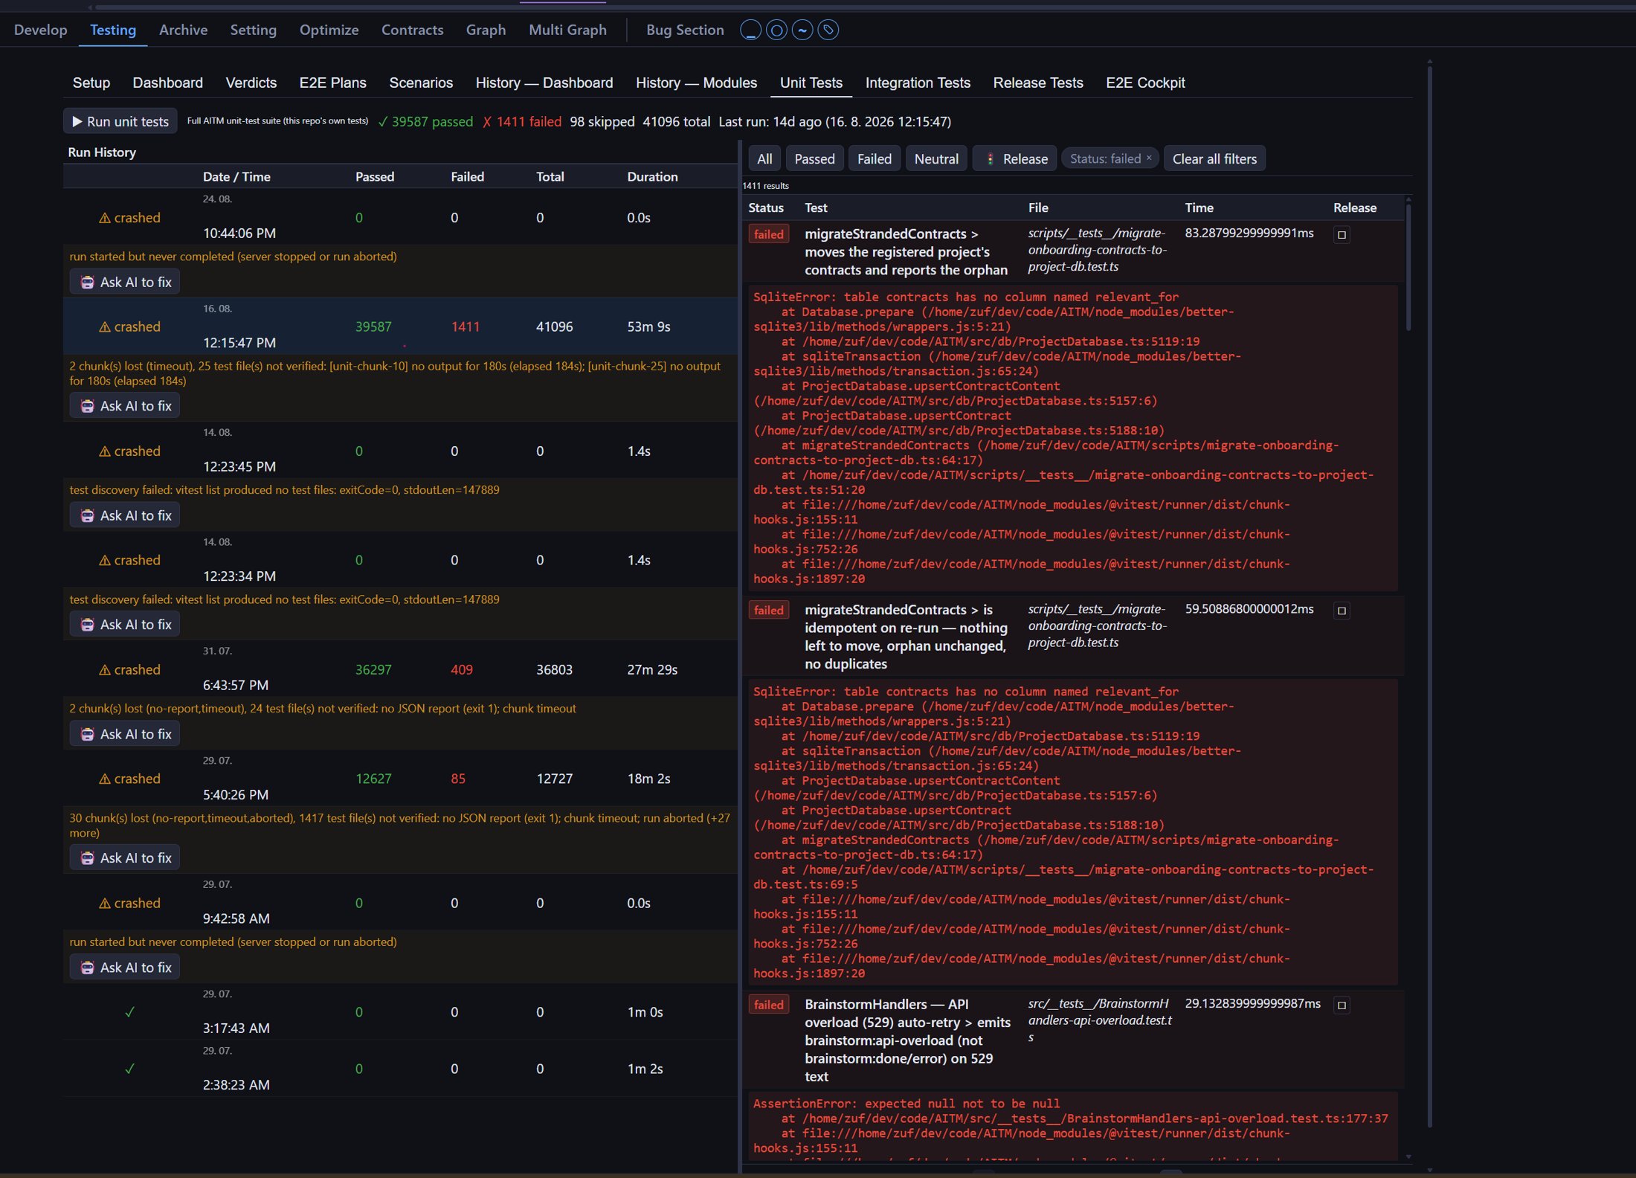Viewport: 1636px width, 1178px height.
Task: Click the ring circle icon beside Bug Section
Action: coord(776,30)
